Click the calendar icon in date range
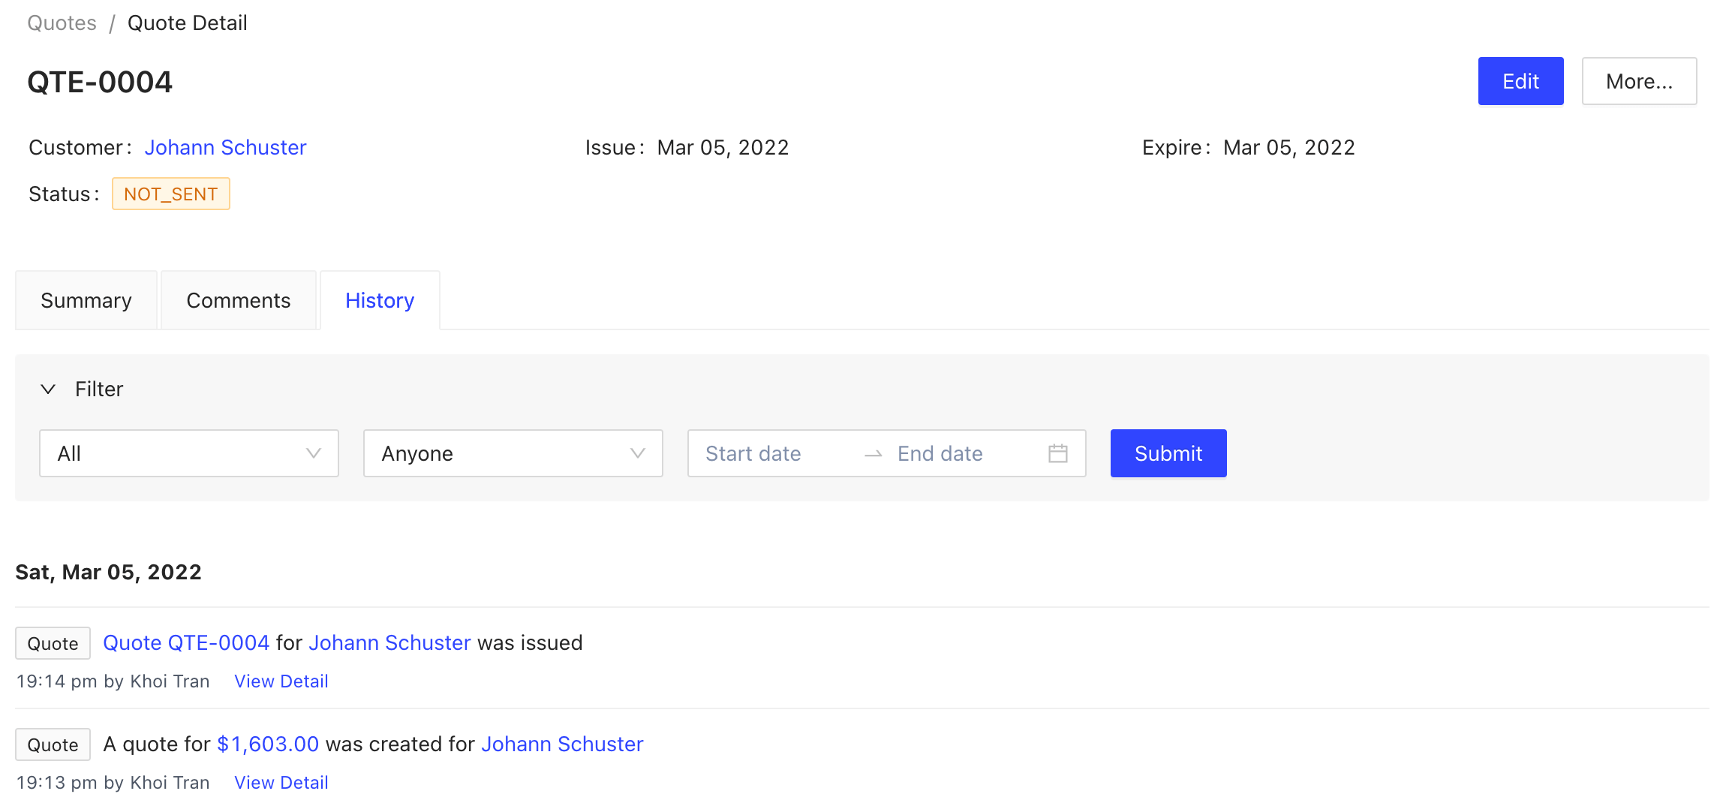Image resolution: width=1726 pixels, height=809 pixels. (1057, 453)
